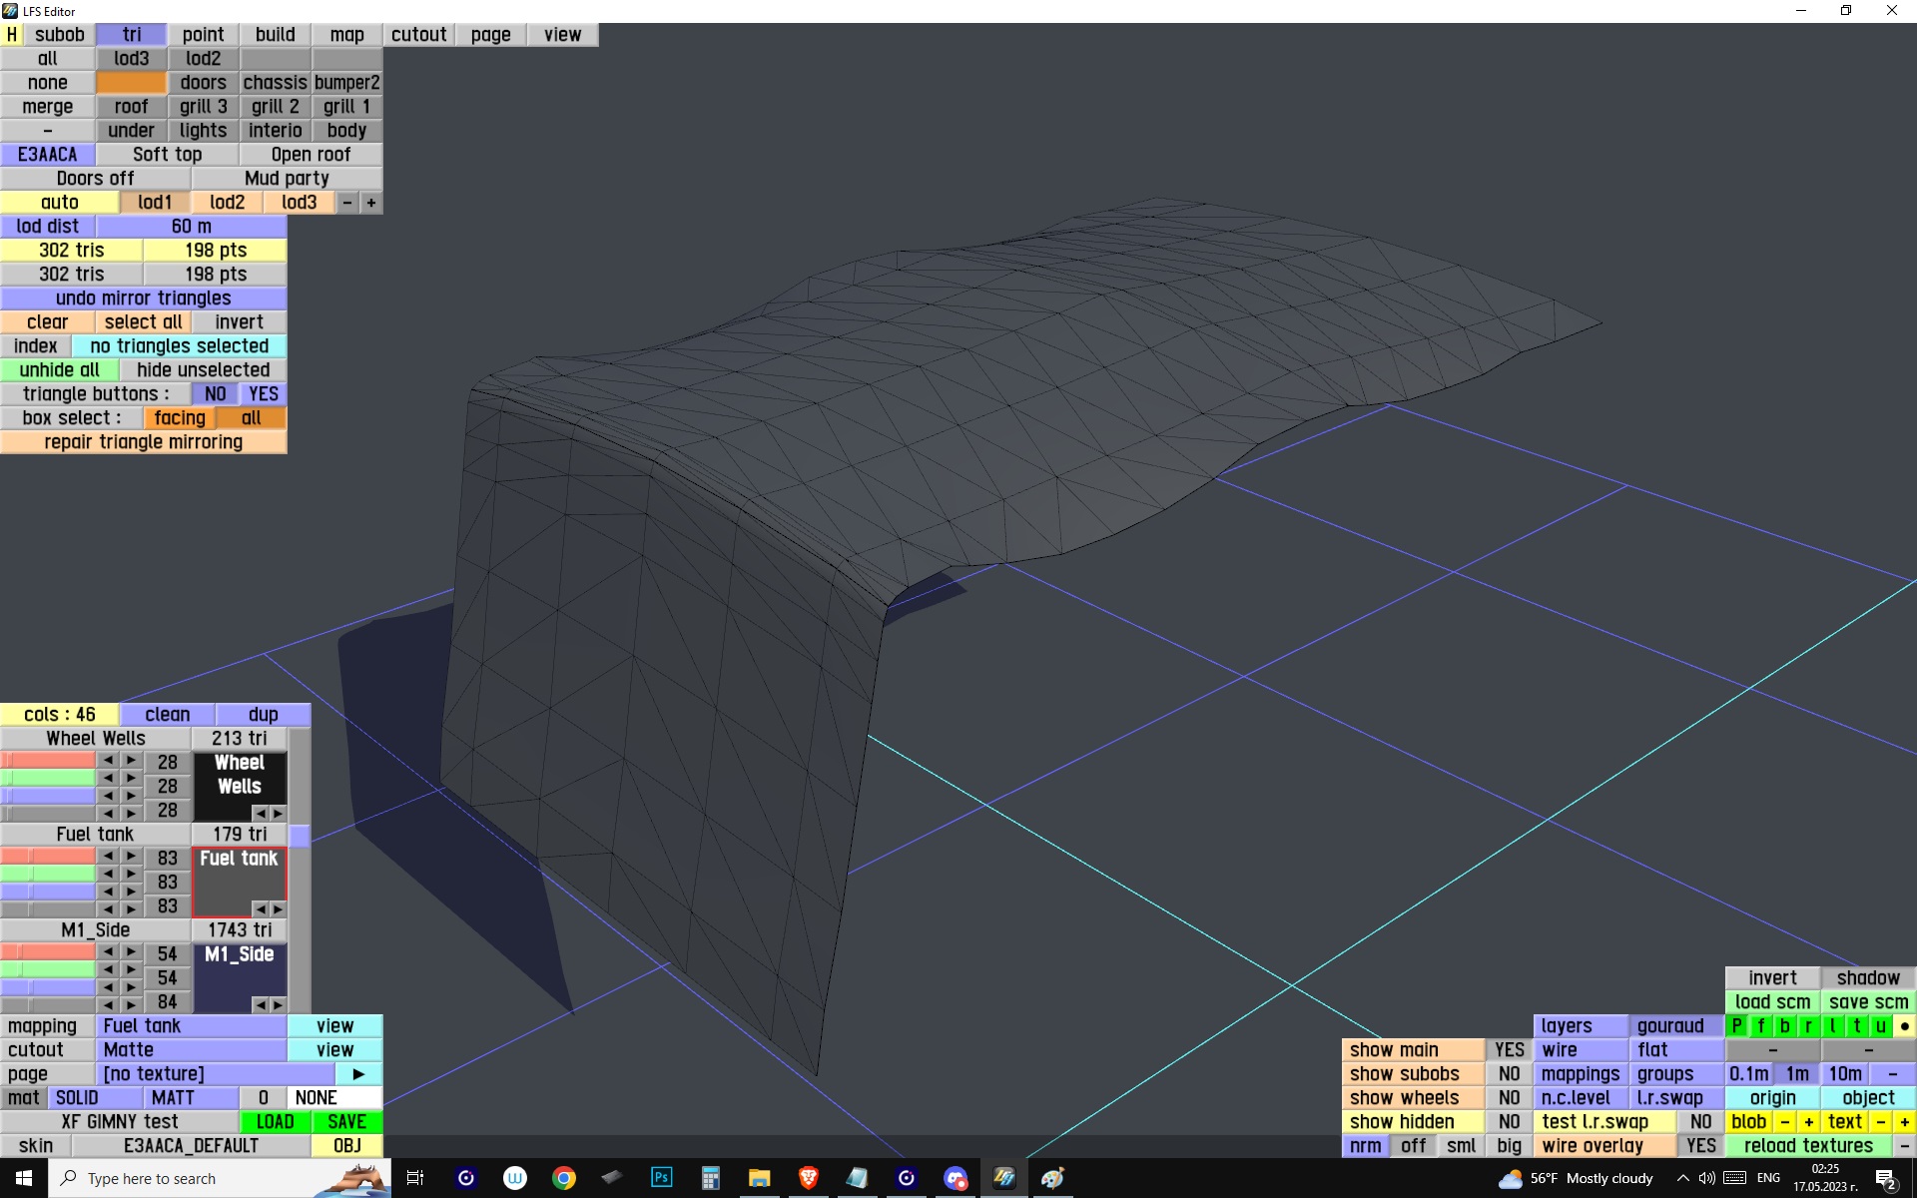The width and height of the screenshot is (1917, 1198).
Task: Click the Fuel tank color swatch
Action: [x=239, y=883]
